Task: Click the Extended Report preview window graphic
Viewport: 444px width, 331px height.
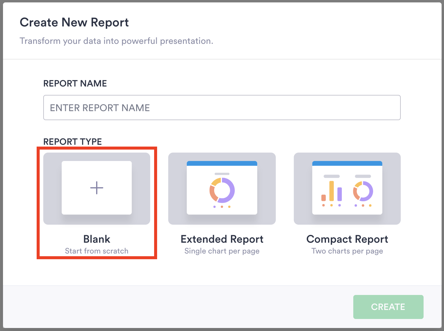Action: click(222, 188)
